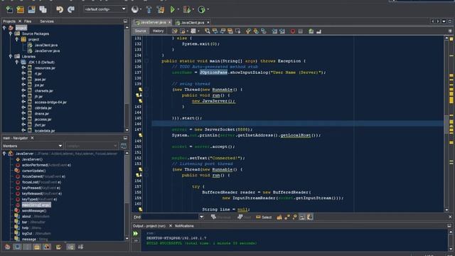Click the Select button in find bar

click(x=264, y=217)
